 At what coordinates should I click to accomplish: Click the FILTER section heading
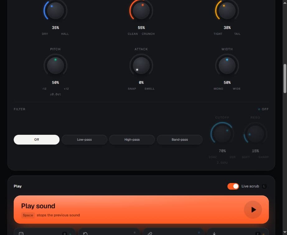pyautogui.click(x=19, y=109)
